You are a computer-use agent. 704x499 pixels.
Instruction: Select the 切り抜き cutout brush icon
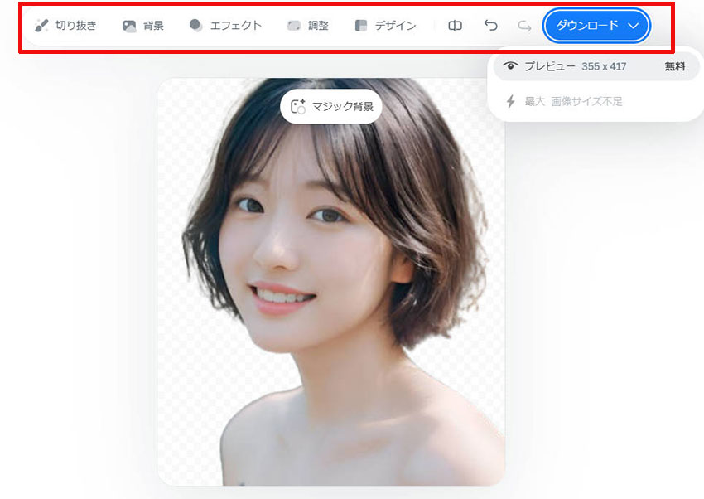[x=41, y=26]
